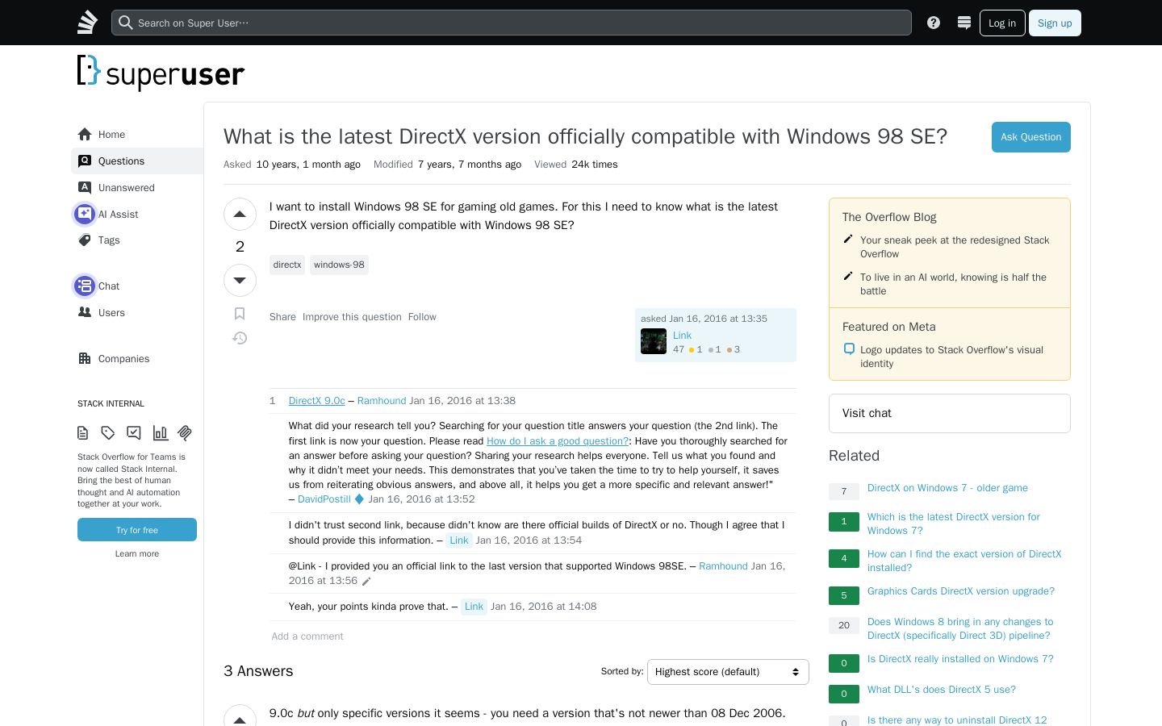1162x726 pixels.
Task: Click the Super User logo
Action: pyautogui.click(x=161, y=73)
